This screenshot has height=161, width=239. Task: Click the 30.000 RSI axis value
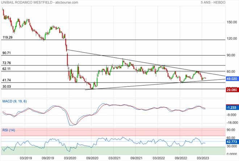[x=232, y=146]
